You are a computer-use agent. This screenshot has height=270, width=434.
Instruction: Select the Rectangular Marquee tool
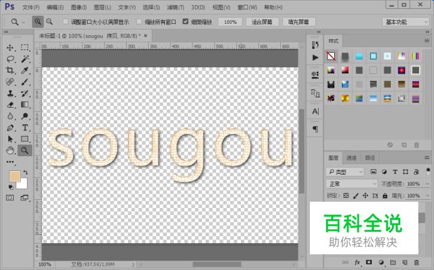[x=24, y=48]
